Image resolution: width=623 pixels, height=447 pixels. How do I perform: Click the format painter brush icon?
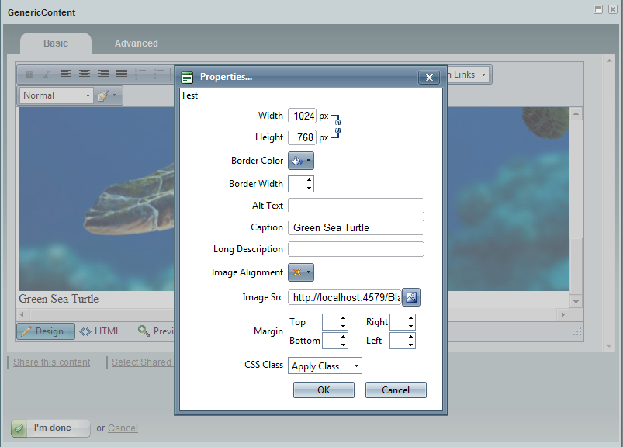click(104, 95)
